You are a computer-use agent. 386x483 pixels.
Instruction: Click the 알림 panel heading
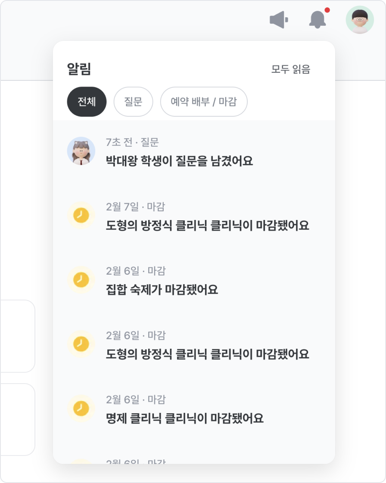tap(79, 69)
